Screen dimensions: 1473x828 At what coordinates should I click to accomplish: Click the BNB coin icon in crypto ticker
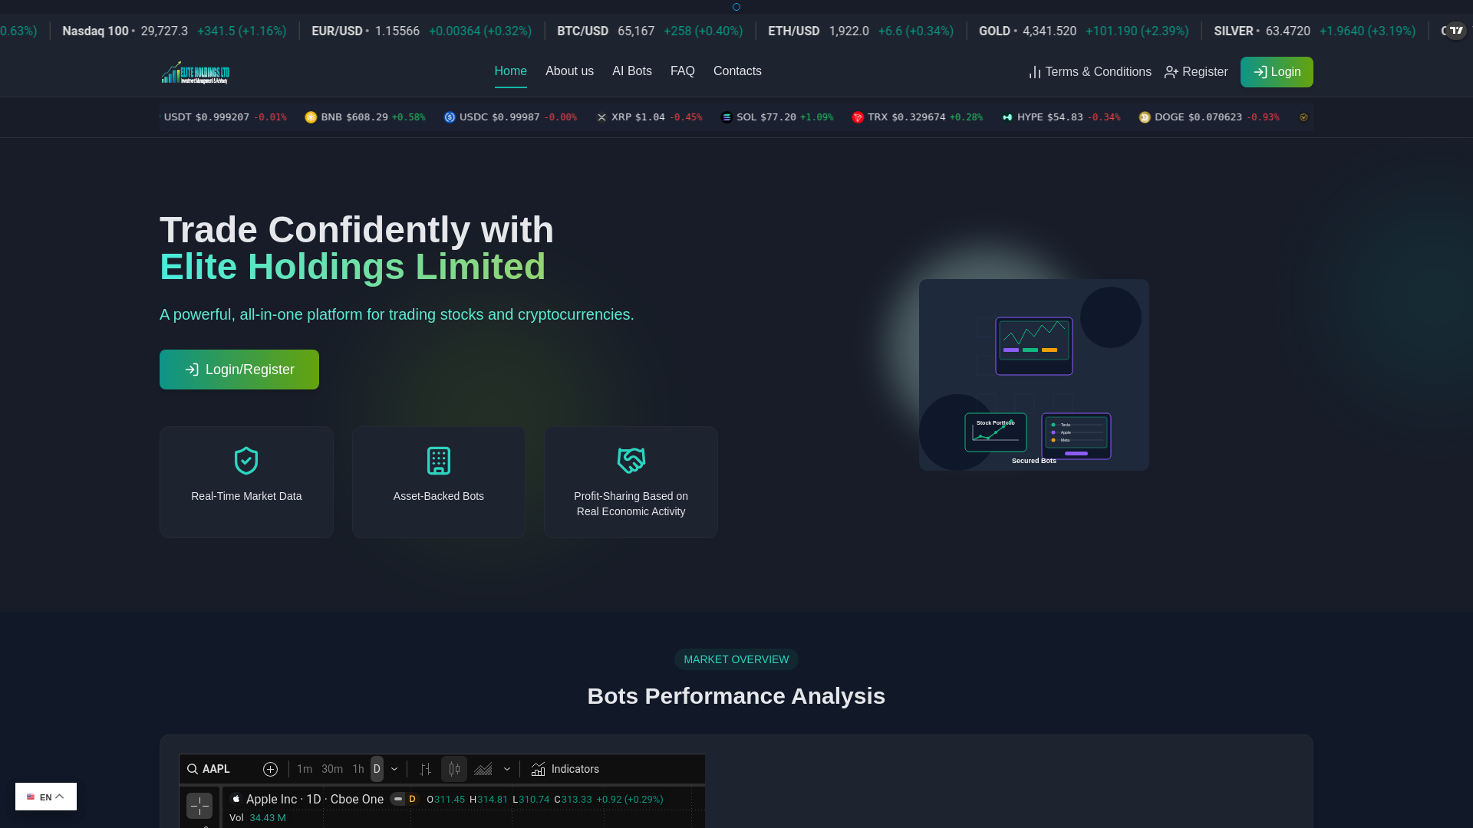311,117
